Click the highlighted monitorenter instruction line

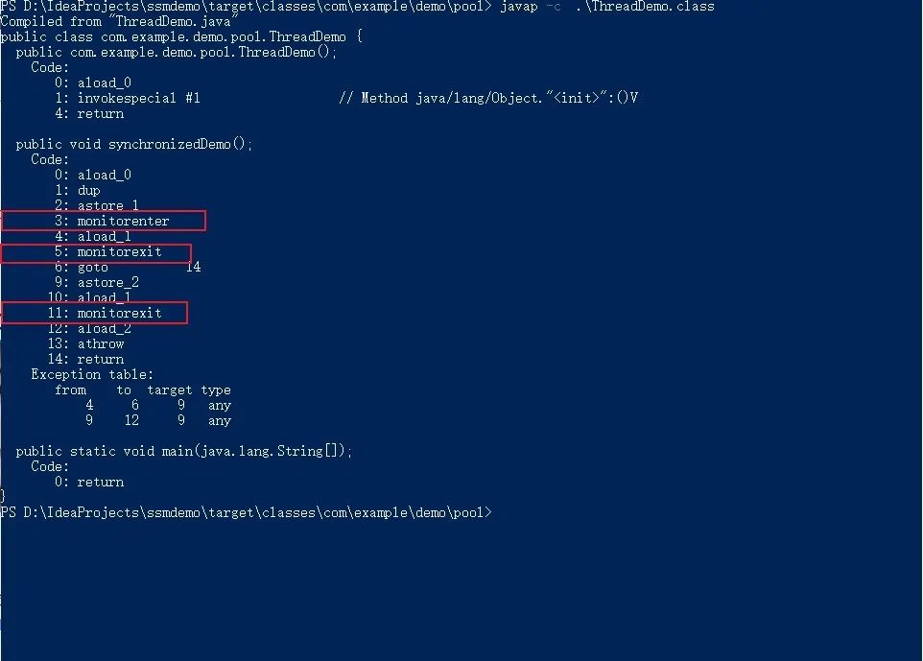[x=104, y=221]
